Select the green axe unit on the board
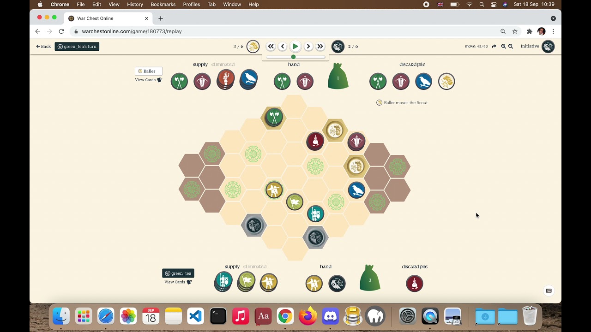Screen dimensions: 591x332 274,117
